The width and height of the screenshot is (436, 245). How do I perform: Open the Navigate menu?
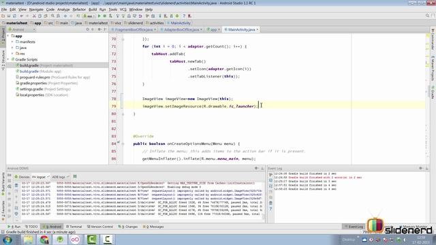36,10
